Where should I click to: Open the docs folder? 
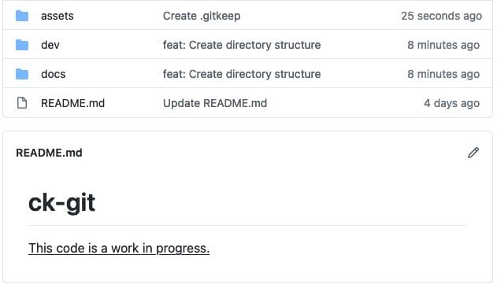pos(54,74)
